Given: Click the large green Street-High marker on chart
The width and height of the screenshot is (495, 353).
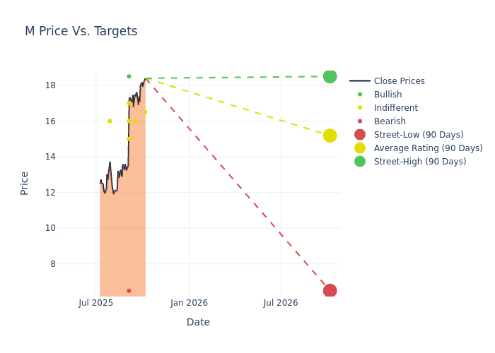Looking at the screenshot, I should point(330,76).
